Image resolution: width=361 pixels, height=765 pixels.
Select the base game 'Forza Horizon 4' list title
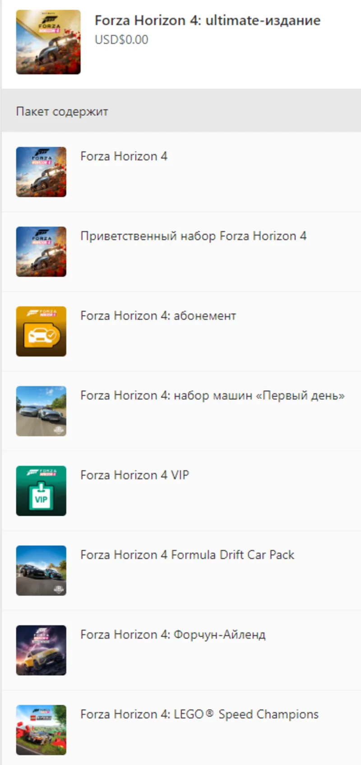(124, 156)
